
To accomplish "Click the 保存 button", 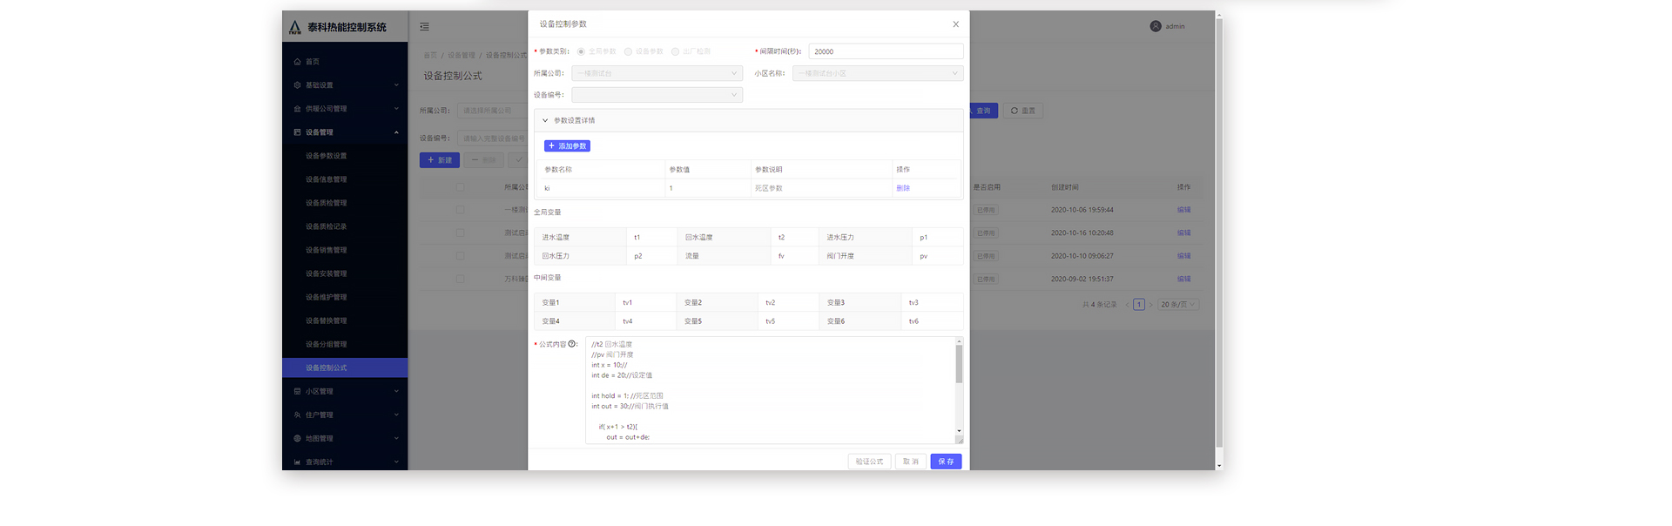I will [946, 462].
